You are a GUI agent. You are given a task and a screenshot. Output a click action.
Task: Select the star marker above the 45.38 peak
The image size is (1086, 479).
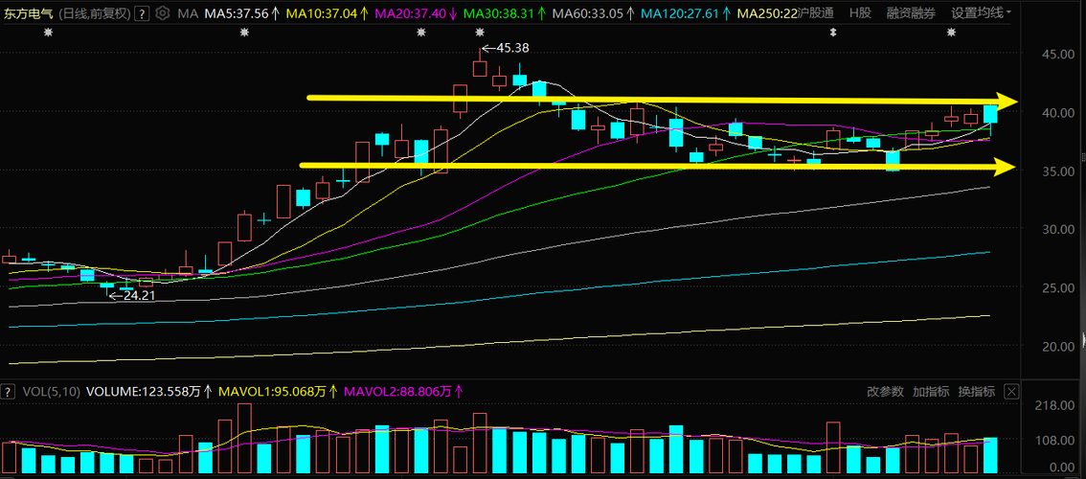[x=480, y=33]
